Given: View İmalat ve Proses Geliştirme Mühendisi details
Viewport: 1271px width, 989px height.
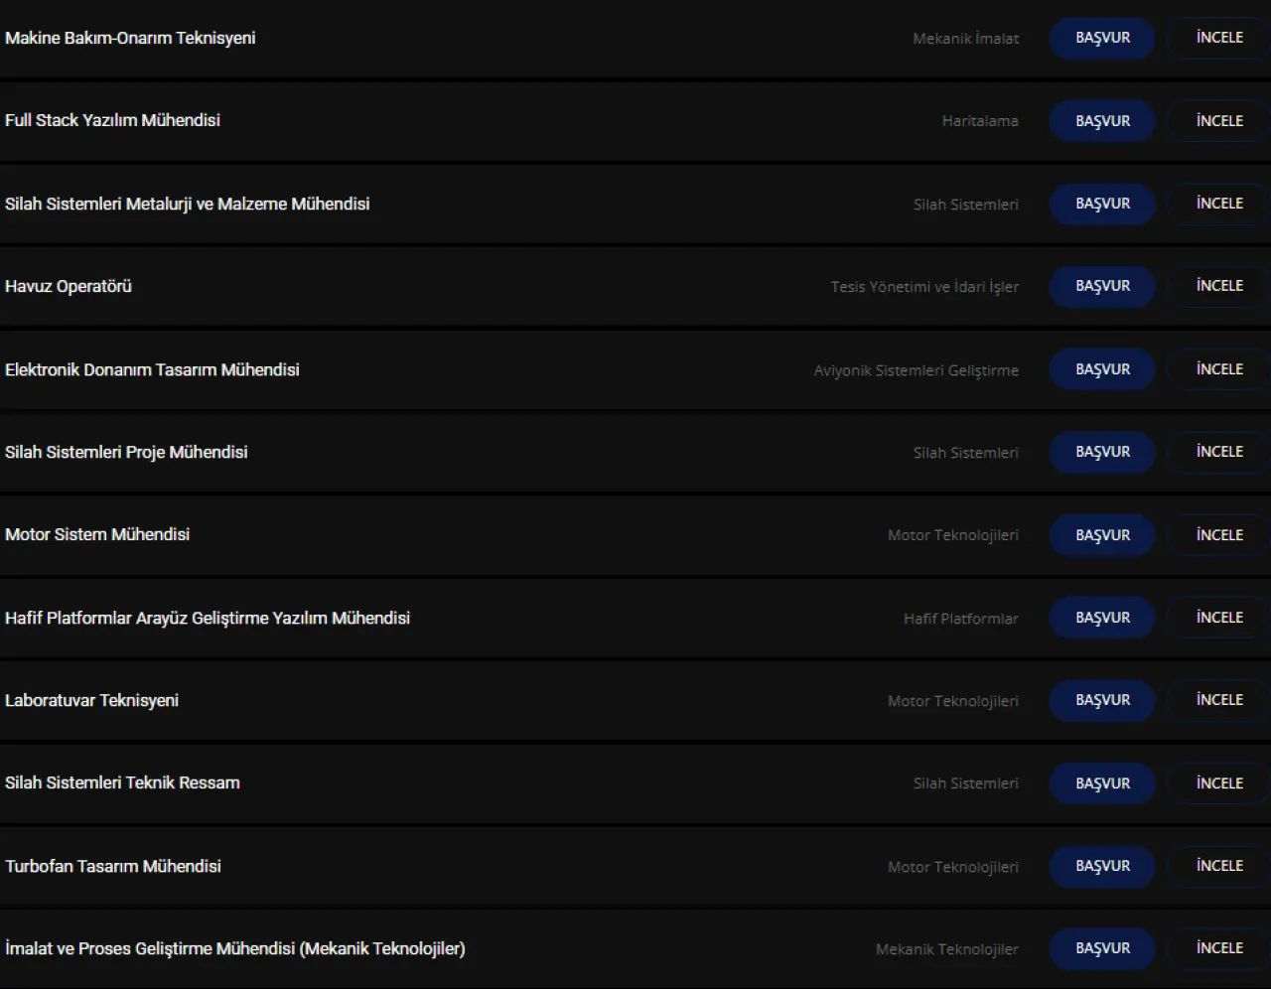Looking at the screenshot, I should coord(1219,948).
